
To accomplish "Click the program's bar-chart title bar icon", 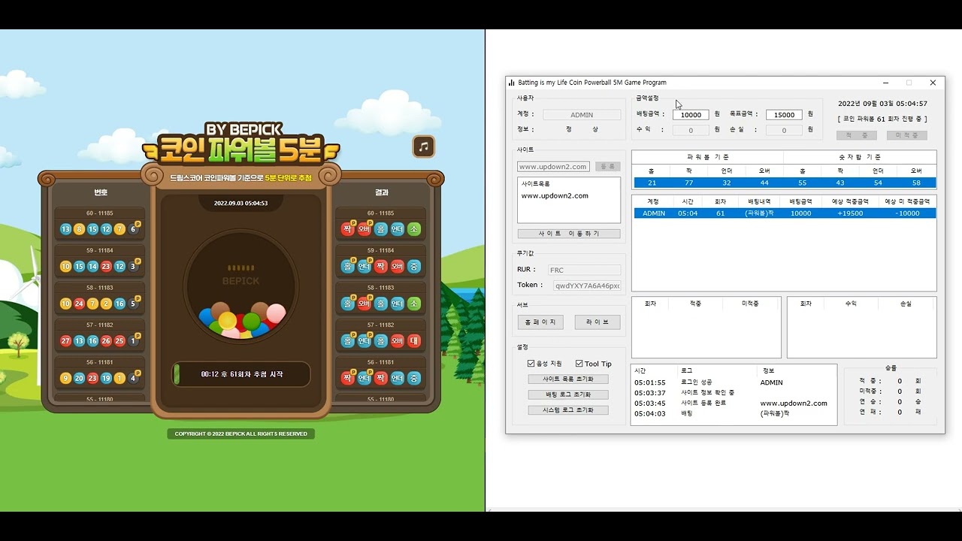I will [x=512, y=83].
